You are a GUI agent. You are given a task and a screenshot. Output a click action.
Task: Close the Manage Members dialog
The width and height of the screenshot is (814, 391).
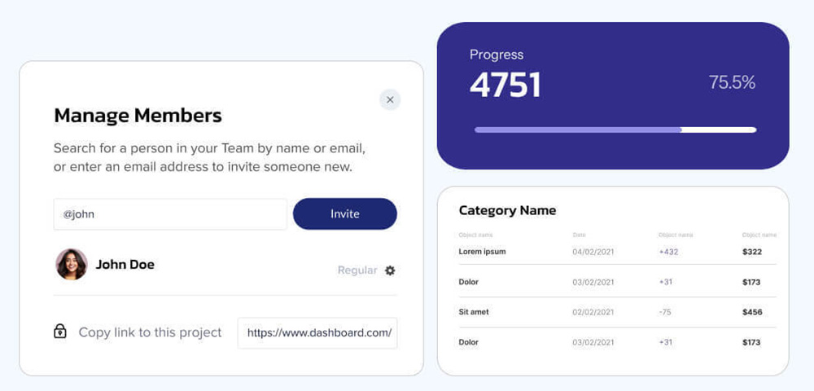coord(390,99)
